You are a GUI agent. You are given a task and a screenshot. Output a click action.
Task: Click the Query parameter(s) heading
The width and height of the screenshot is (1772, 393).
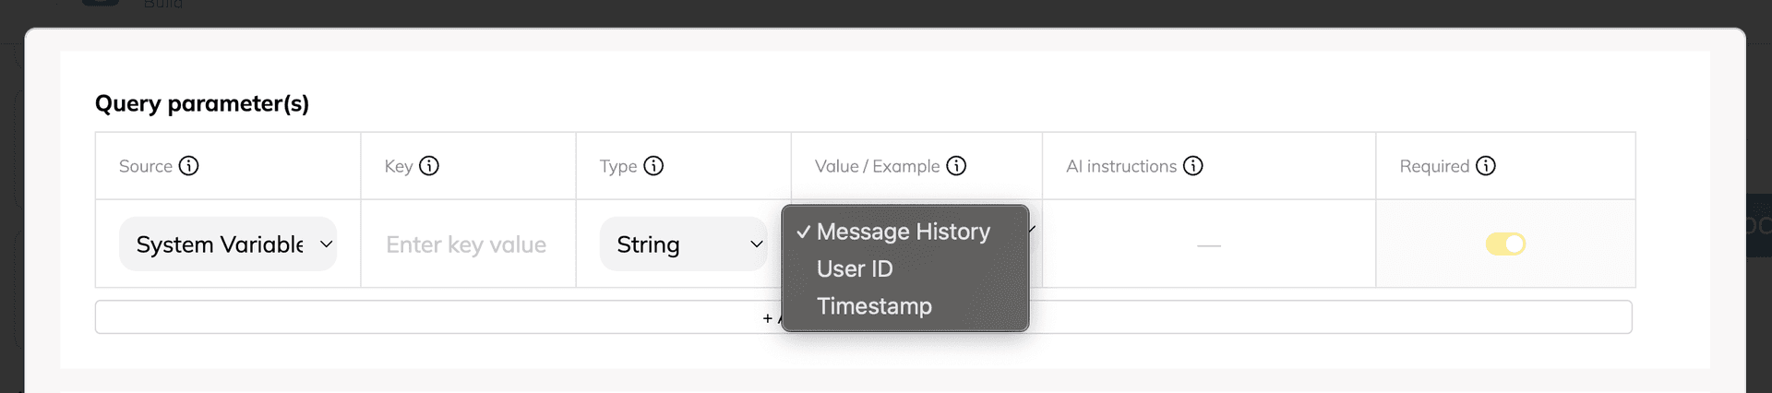pyautogui.click(x=202, y=103)
